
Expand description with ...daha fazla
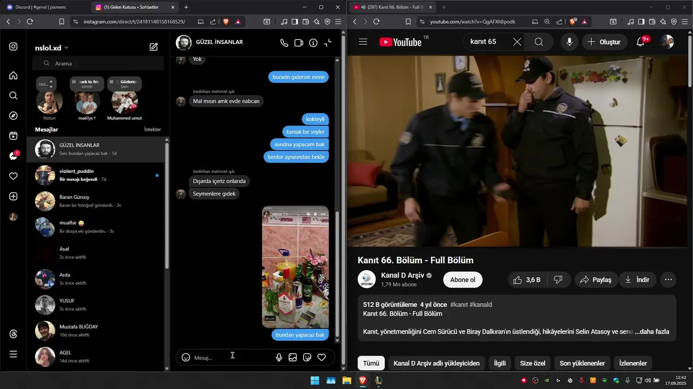click(651, 332)
